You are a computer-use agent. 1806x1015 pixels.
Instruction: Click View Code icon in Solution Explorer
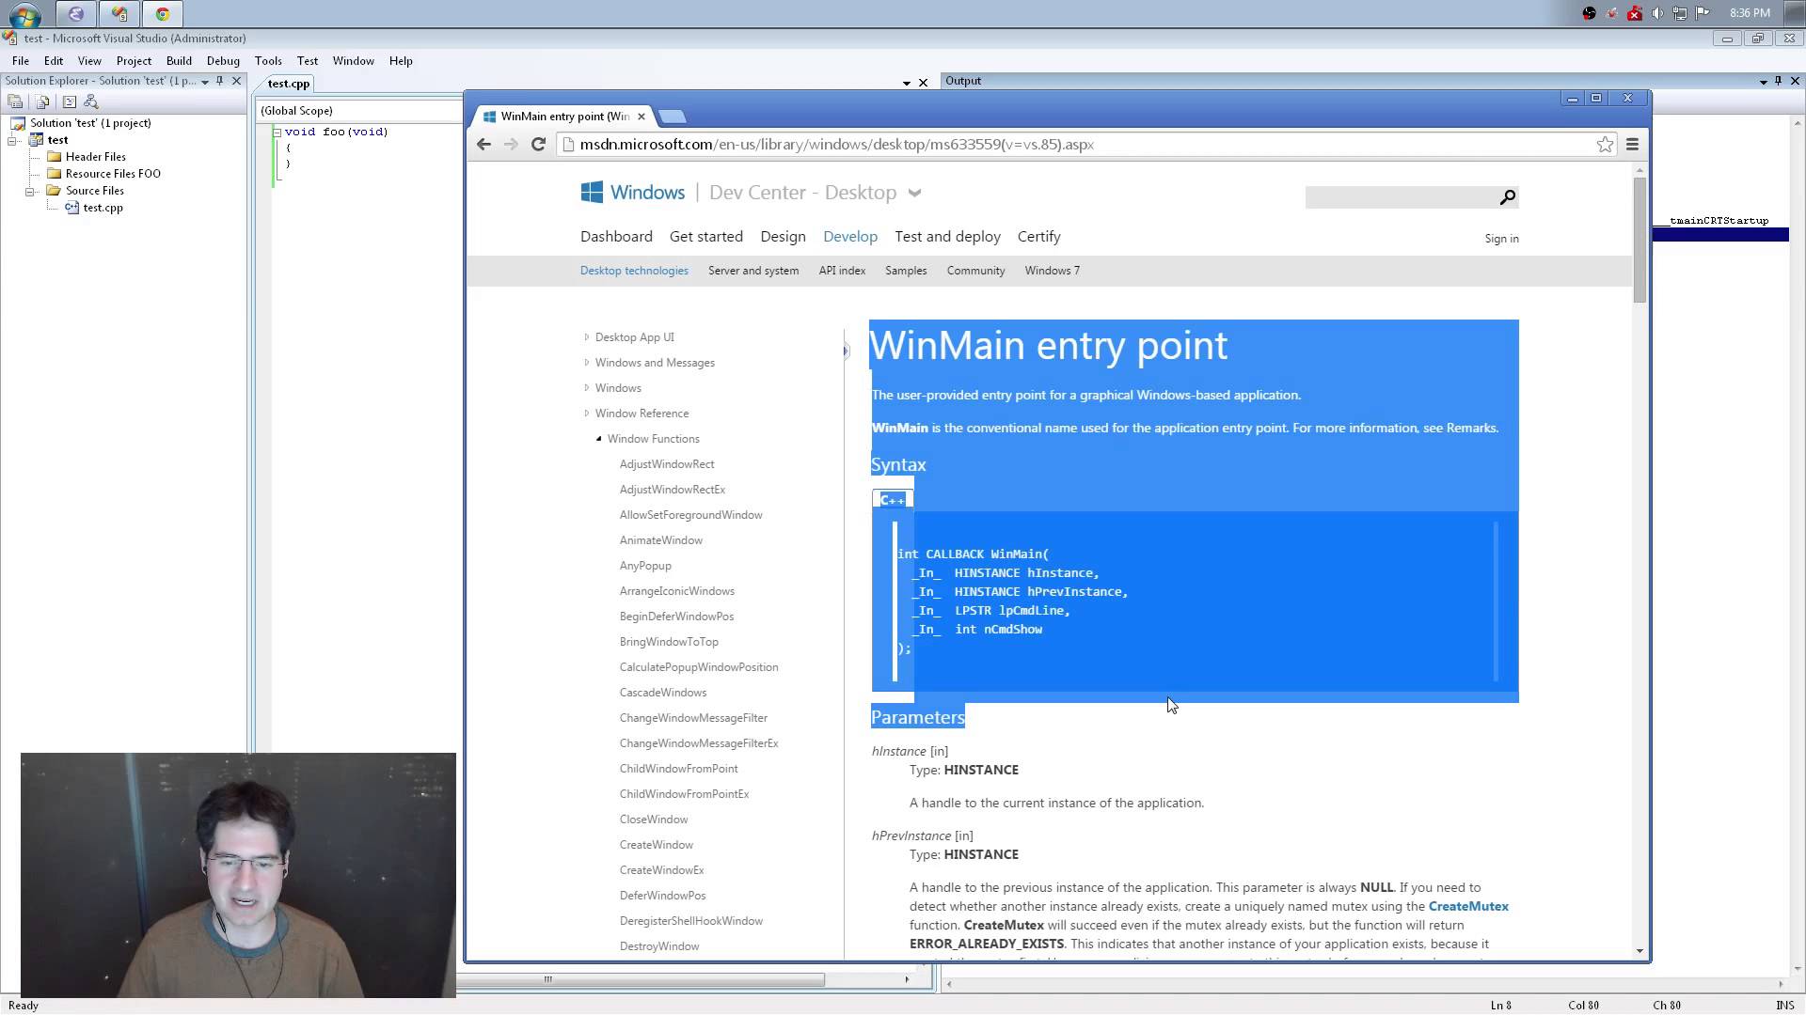click(x=69, y=101)
